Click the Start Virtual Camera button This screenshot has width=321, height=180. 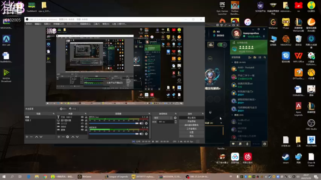click(x=191, y=125)
